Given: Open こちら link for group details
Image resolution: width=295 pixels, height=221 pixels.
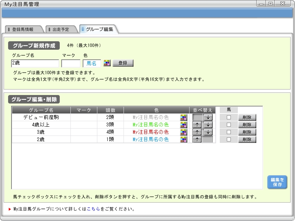Looking at the screenshot, I should pyautogui.click(x=93, y=209).
